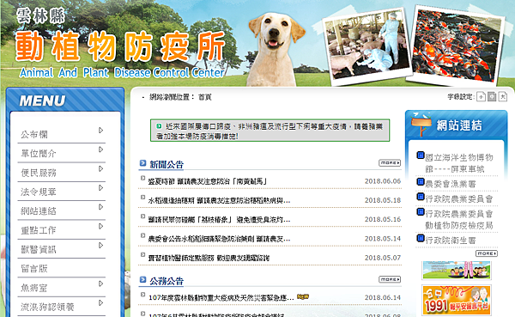Click blue square icon beside 行政院農業委員會

(x=421, y=197)
